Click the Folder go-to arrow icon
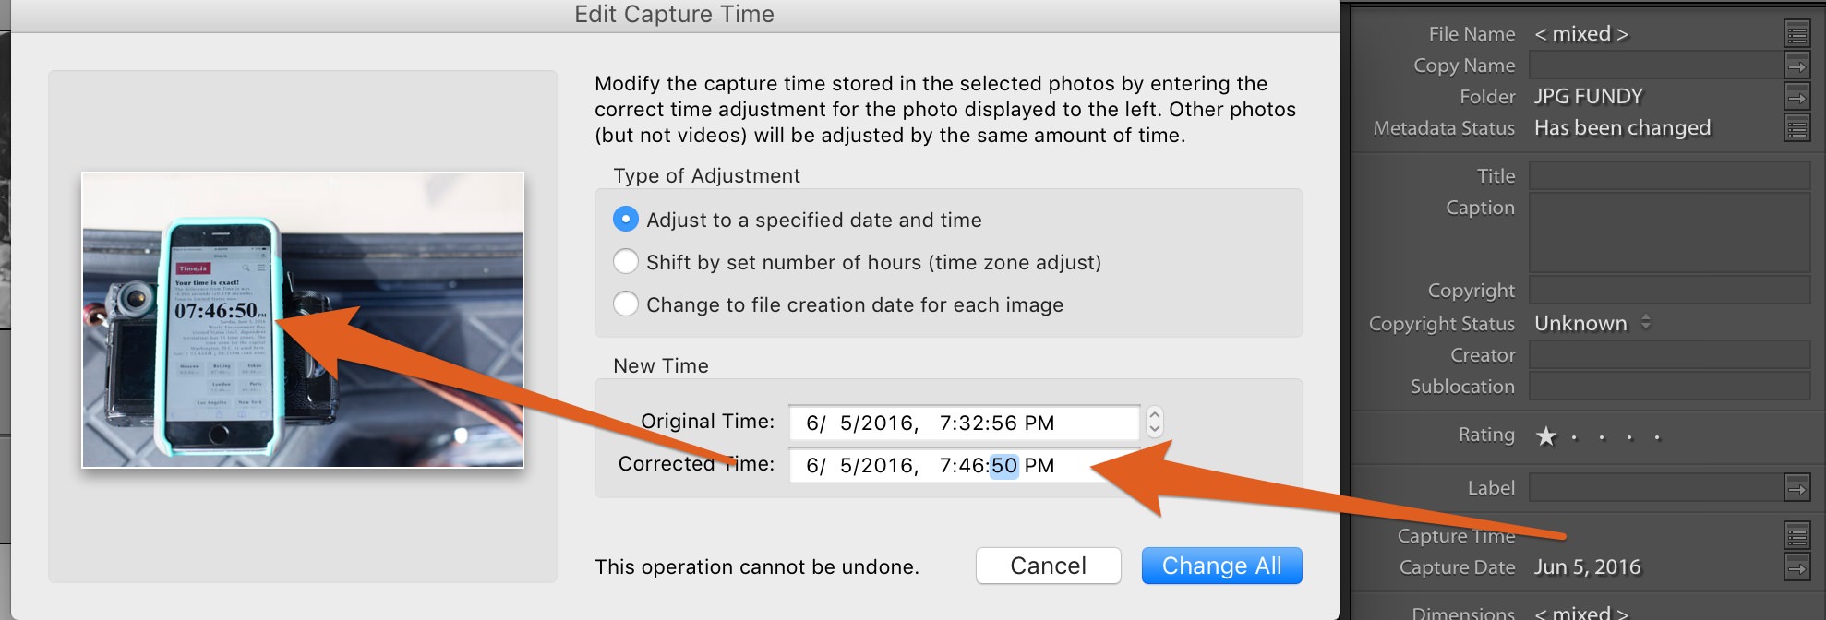 coord(1796,97)
